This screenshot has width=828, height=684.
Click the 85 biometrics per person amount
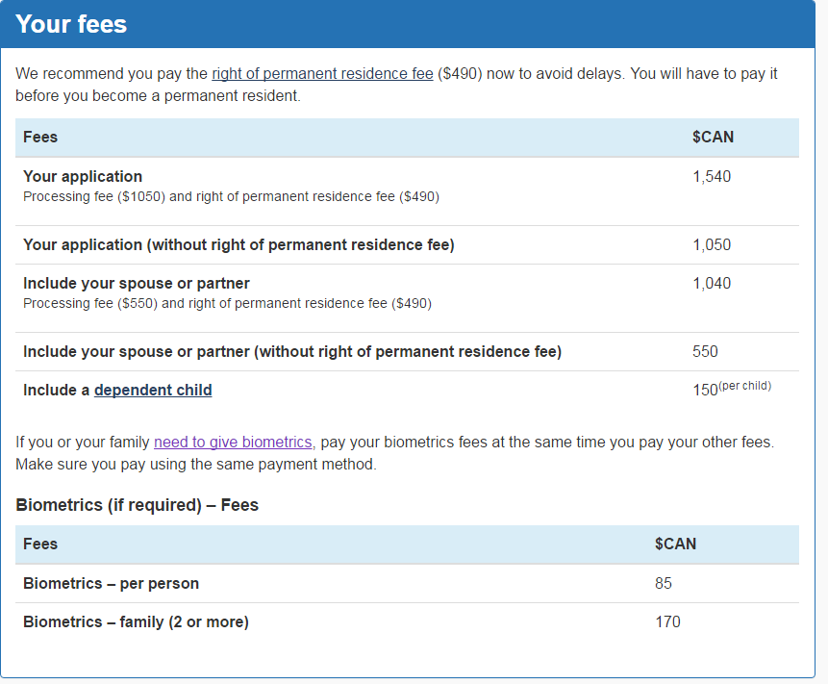pyautogui.click(x=664, y=584)
